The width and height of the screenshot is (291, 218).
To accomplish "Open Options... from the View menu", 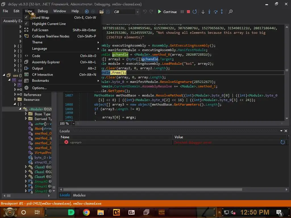I will [x=62, y=88].
